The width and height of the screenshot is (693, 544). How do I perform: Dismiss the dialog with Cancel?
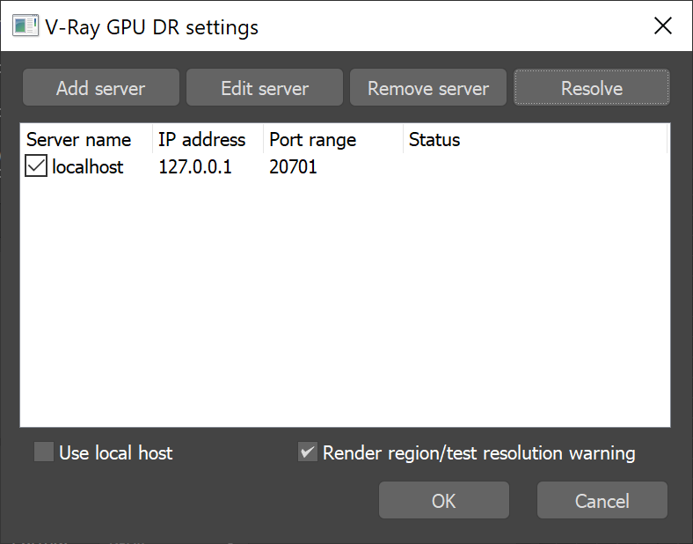click(x=602, y=501)
